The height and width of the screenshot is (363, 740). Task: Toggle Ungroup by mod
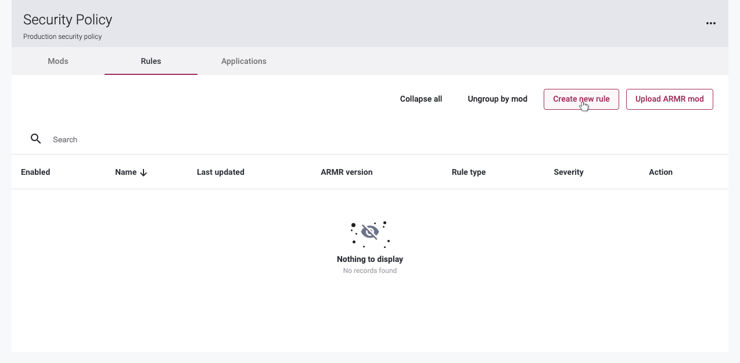pyautogui.click(x=498, y=99)
